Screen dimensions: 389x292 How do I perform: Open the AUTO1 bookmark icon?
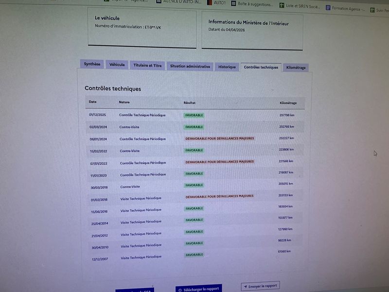point(210,2)
